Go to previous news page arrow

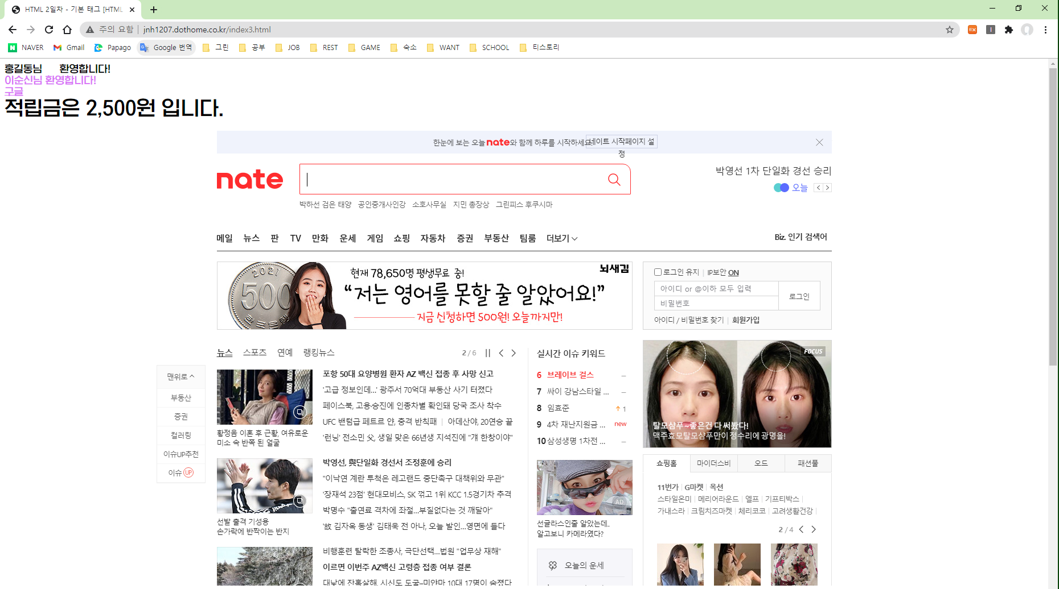coord(501,353)
